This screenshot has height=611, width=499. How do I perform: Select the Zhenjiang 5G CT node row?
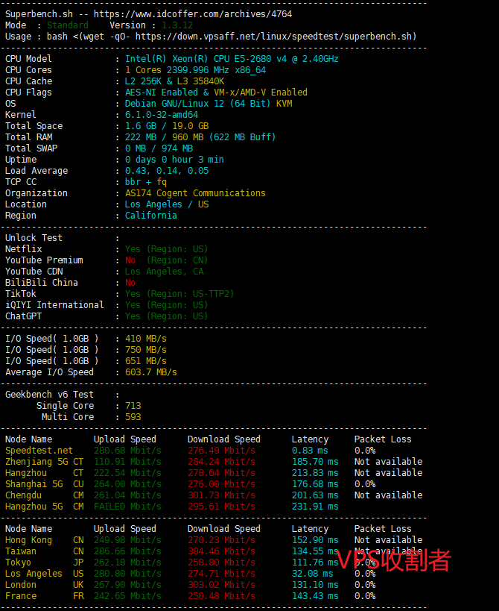pyautogui.click(x=44, y=462)
